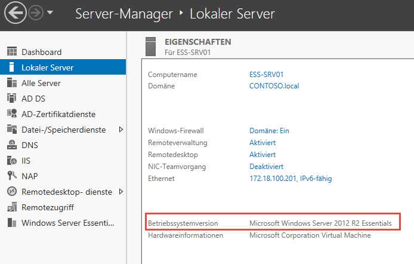The height and width of the screenshot is (264, 414).
Task: Click Microsoft Corporation Virtual Machine value
Action: (x=310, y=235)
